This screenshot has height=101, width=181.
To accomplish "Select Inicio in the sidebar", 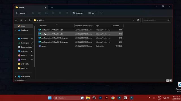I will point(23,26).
